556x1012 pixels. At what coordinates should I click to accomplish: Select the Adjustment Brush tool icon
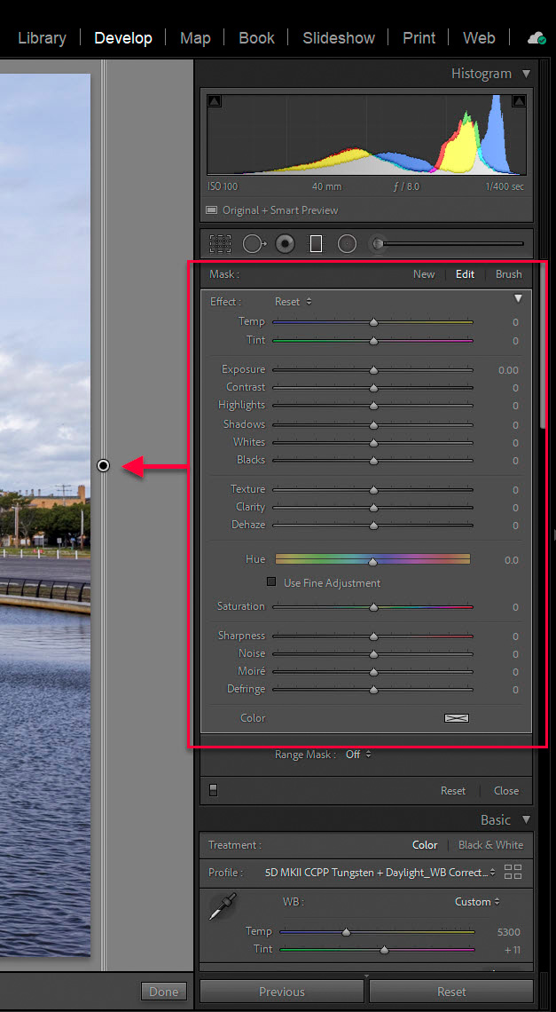click(379, 244)
